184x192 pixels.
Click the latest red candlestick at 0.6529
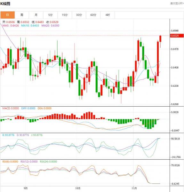[x=160, y=39]
